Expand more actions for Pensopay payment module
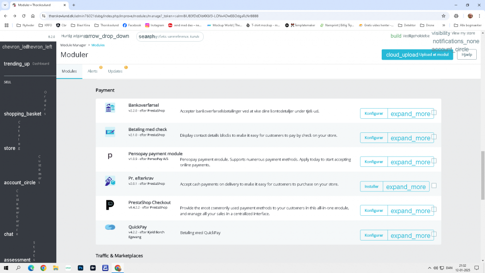The image size is (485, 273). pos(410,161)
